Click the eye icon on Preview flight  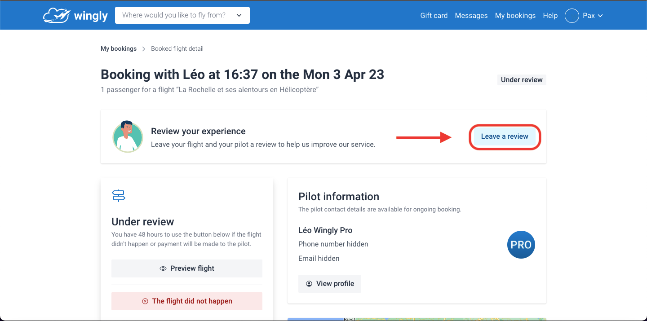(163, 268)
